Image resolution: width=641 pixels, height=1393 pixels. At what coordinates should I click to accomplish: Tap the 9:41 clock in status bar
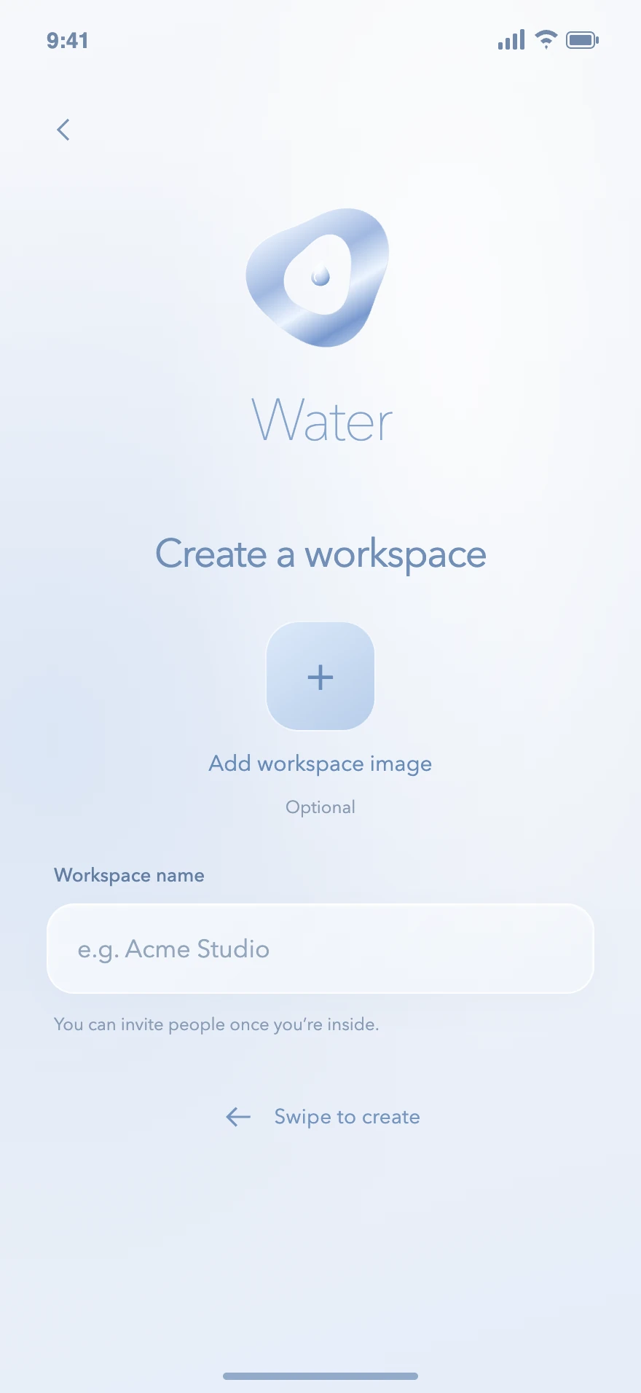tap(68, 41)
